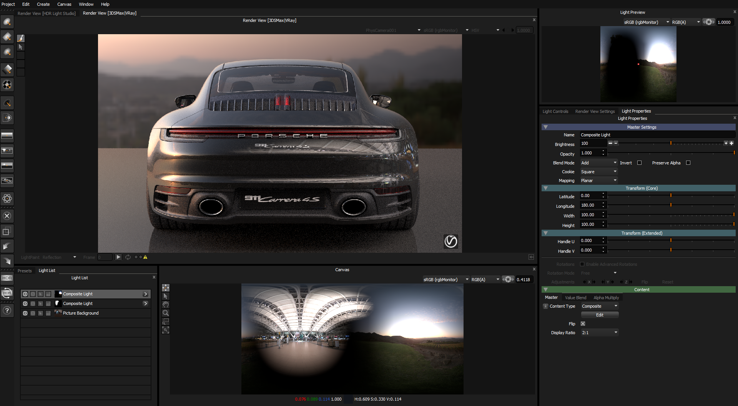Viewport: 738px width, 406px height.
Task: Click the delete light (X circle) icon
Action: click(x=7, y=216)
